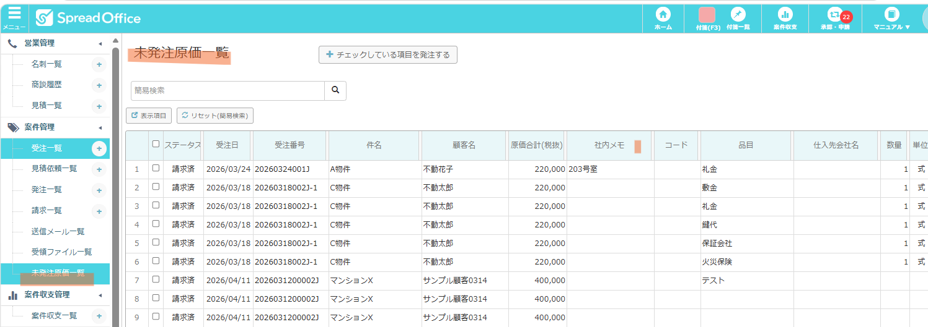Check the checkbox for row 1 A物件
Viewport: 928px width, 327px height.
pyautogui.click(x=156, y=168)
